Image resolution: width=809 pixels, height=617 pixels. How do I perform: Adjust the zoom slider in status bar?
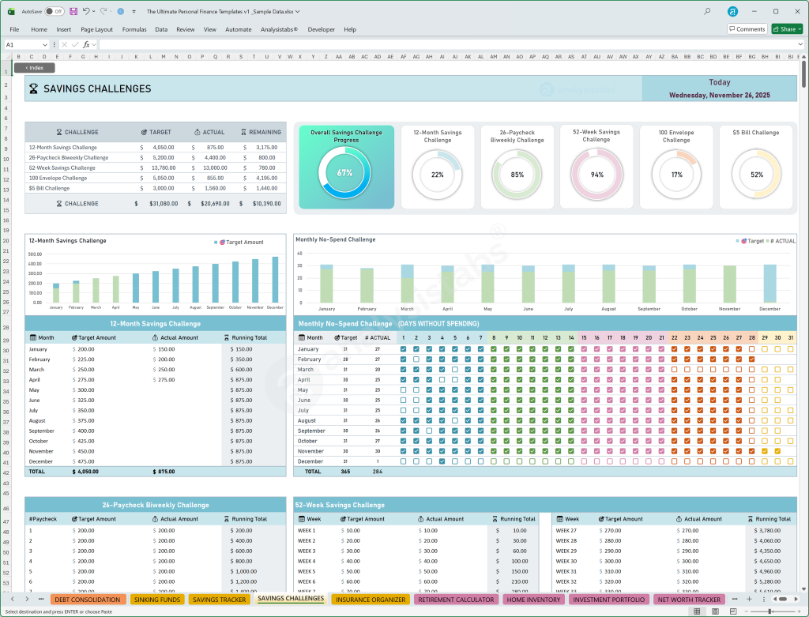click(x=770, y=611)
